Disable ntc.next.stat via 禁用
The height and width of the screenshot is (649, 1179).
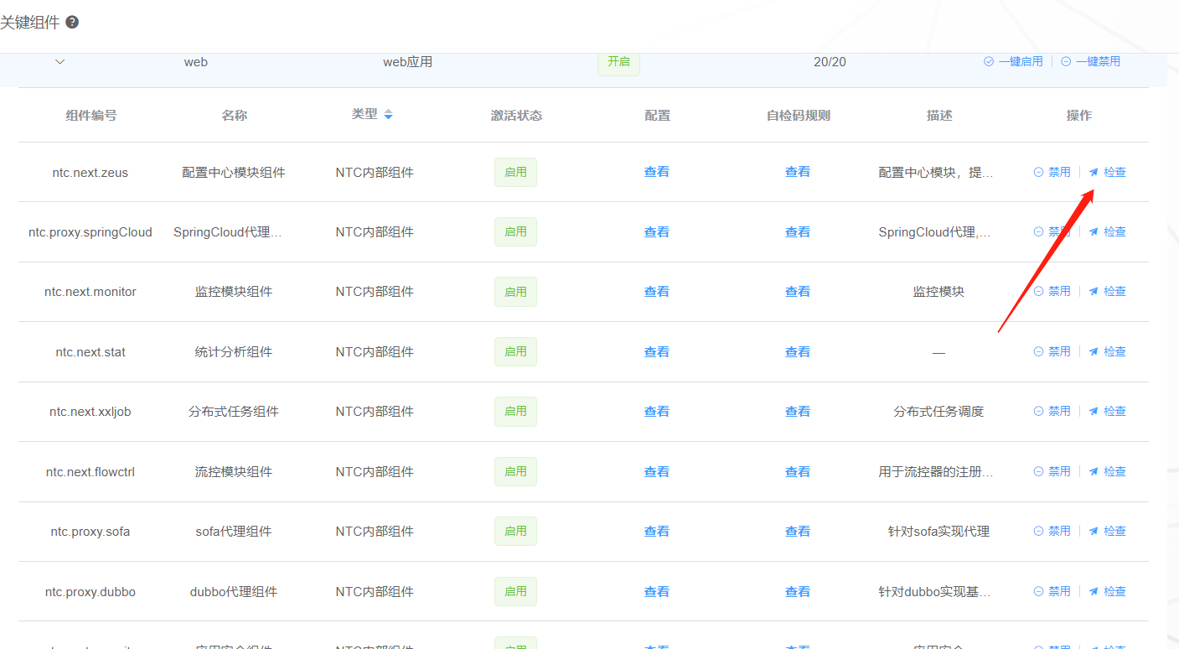(x=1052, y=351)
